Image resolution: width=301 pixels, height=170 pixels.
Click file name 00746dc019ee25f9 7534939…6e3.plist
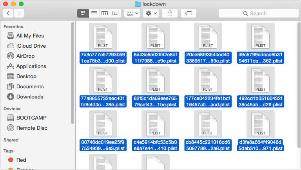103,145
